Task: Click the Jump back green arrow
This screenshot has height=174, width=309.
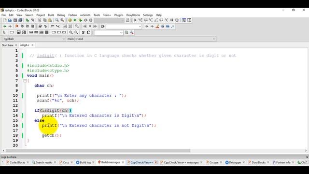Action: coord(5,26)
